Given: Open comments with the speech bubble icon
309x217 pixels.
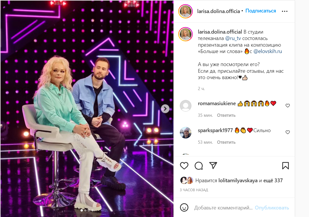Looking at the screenshot, I should point(199,166).
